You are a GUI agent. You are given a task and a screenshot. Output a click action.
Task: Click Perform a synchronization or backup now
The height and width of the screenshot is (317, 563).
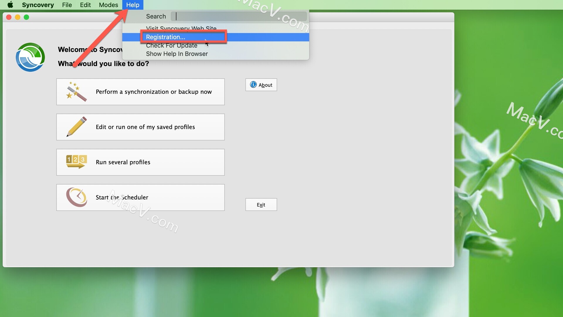pos(140,92)
